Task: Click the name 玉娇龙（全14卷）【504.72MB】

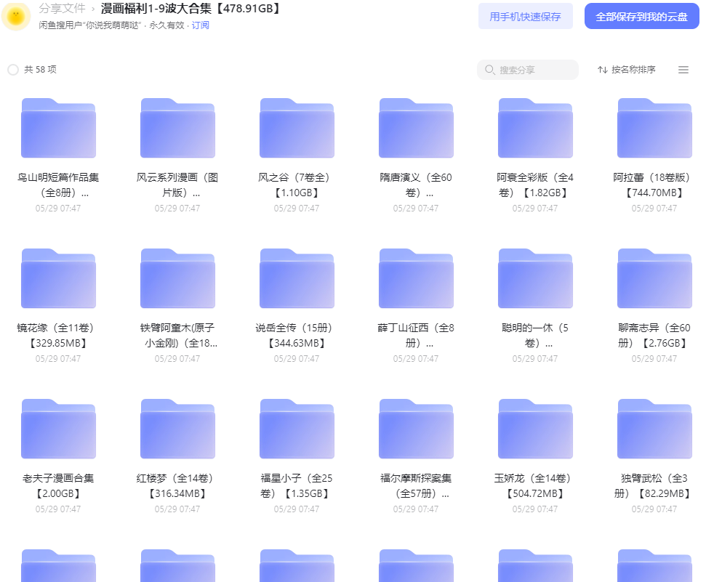Action: coord(535,485)
